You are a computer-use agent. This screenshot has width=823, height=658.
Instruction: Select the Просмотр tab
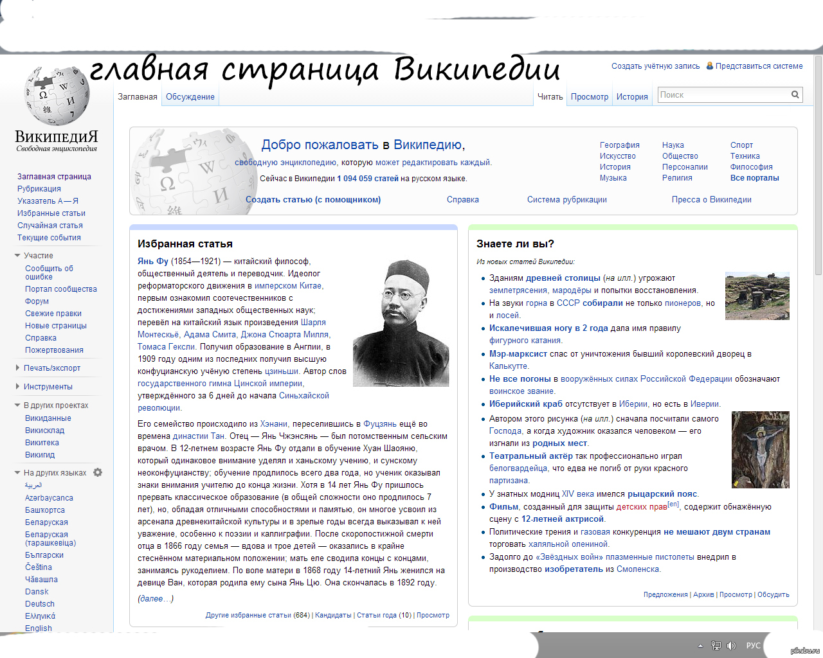click(589, 97)
